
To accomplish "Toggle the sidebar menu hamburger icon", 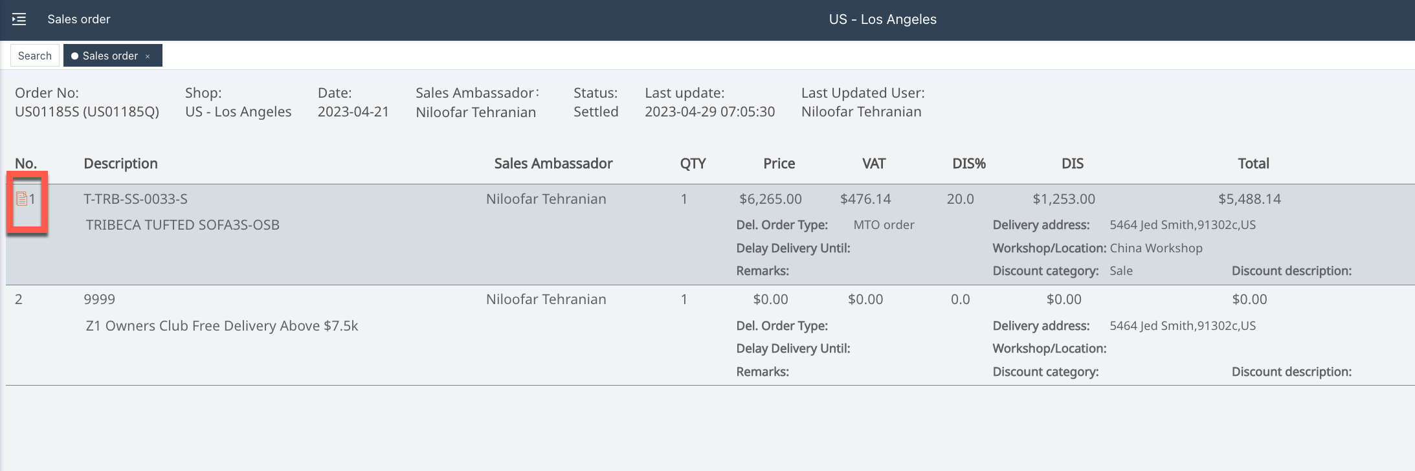I will 19,19.
